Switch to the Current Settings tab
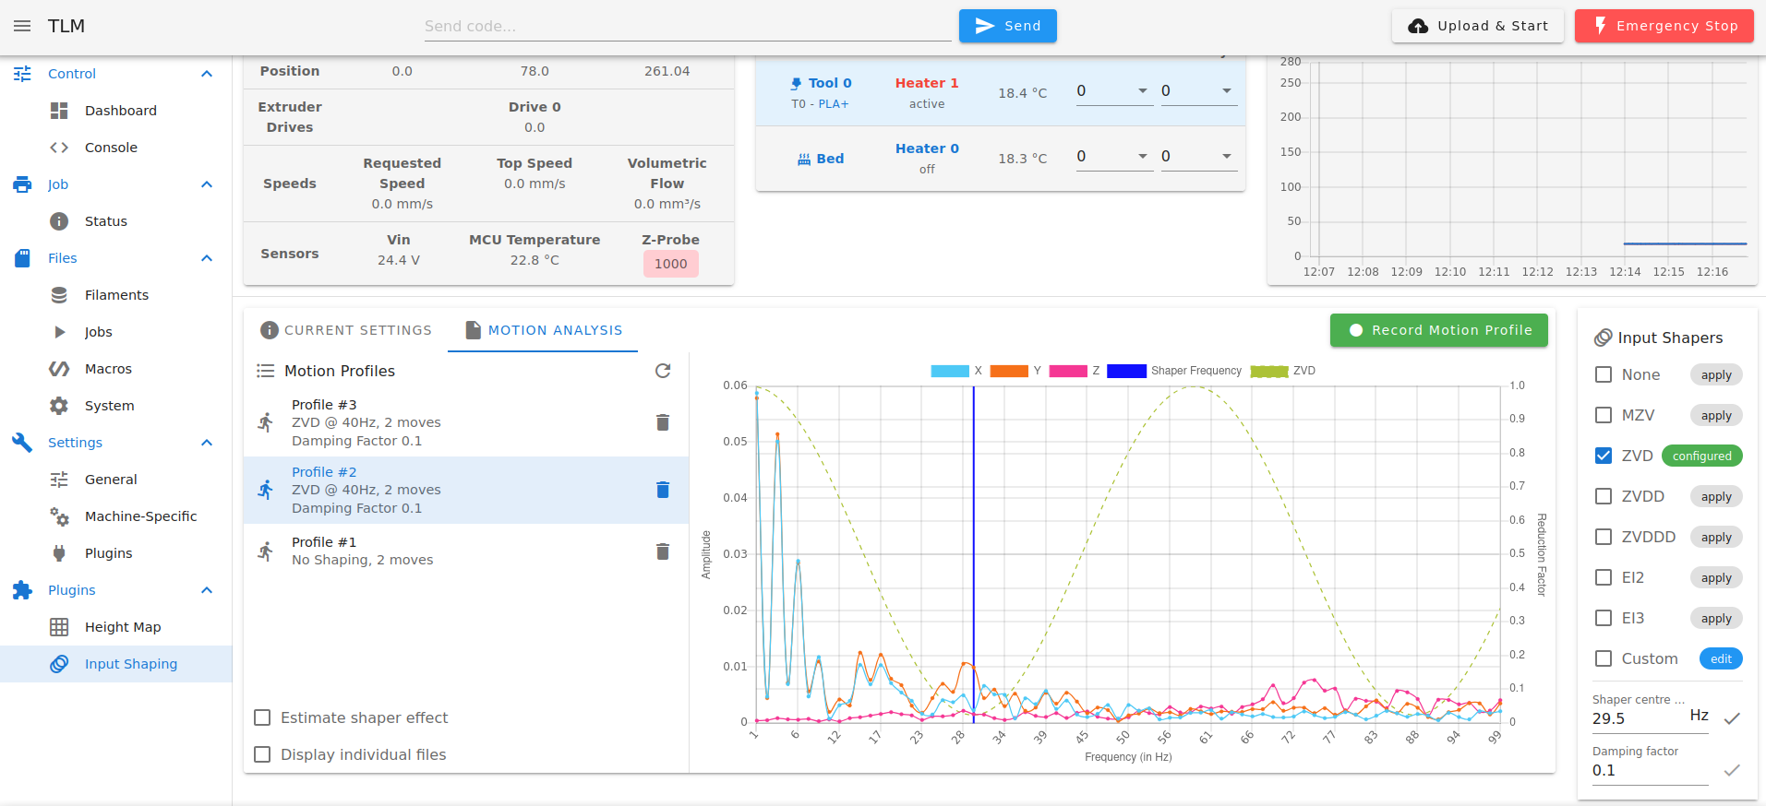 [346, 330]
